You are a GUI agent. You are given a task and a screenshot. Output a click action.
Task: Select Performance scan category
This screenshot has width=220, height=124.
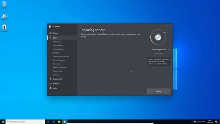pyautogui.click(x=57, y=42)
